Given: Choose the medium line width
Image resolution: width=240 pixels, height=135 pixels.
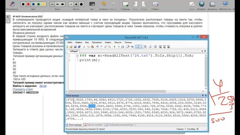Looking at the screenshot, I should (x=57, y=4).
